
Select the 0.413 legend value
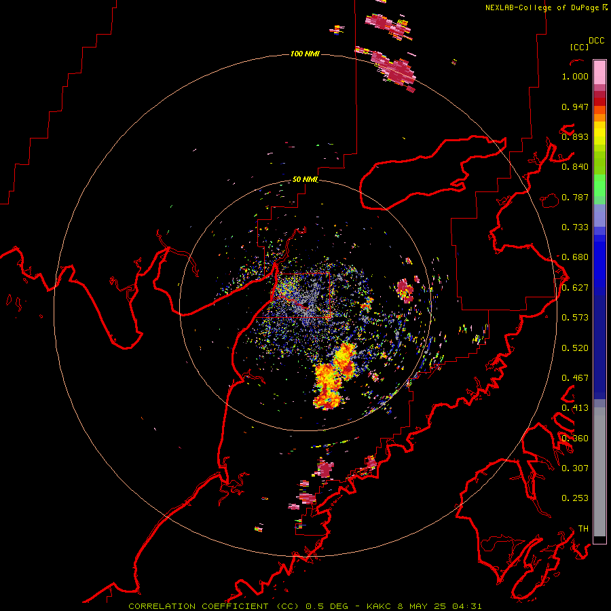575,408
